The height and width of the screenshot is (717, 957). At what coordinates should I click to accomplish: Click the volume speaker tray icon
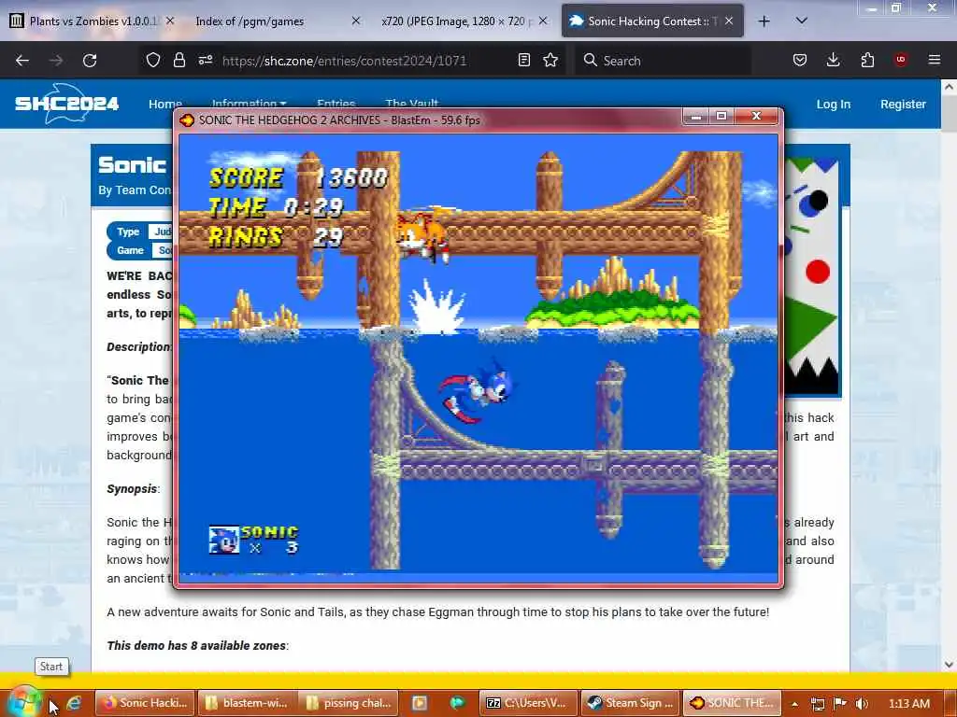pyautogui.click(x=861, y=704)
